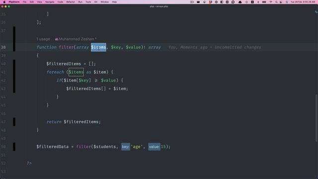Image resolution: width=318 pixels, height=179 pixels.
Task: Click the menu bar date and time
Action: (x=303, y=2)
